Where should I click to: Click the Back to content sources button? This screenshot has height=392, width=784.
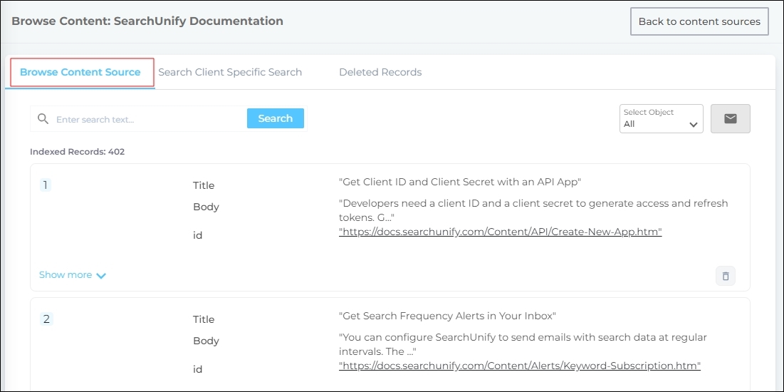(x=699, y=21)
